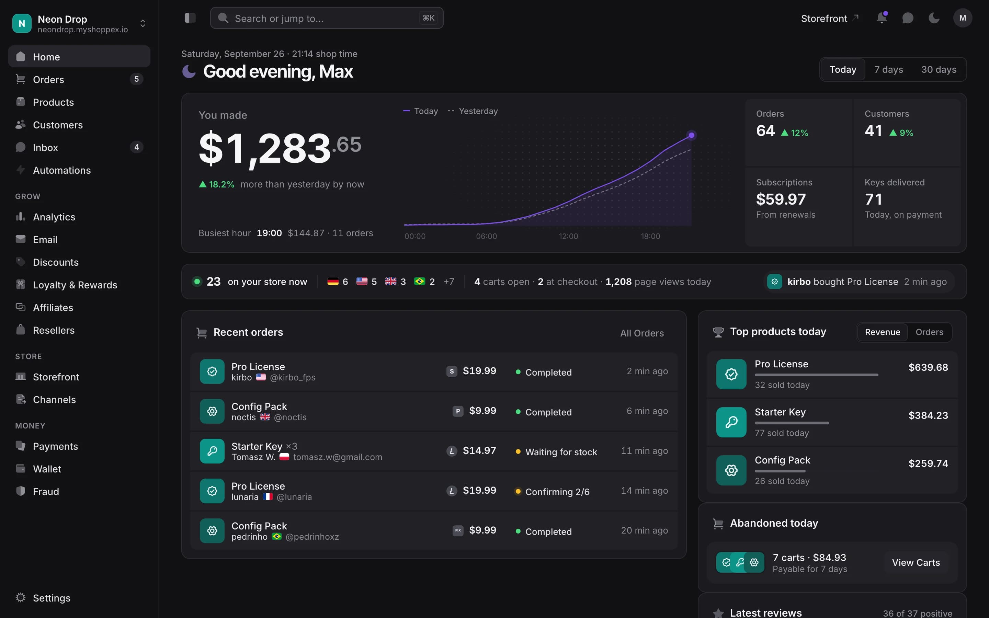Click the Discounts tag icon

[x=21, y=262]
